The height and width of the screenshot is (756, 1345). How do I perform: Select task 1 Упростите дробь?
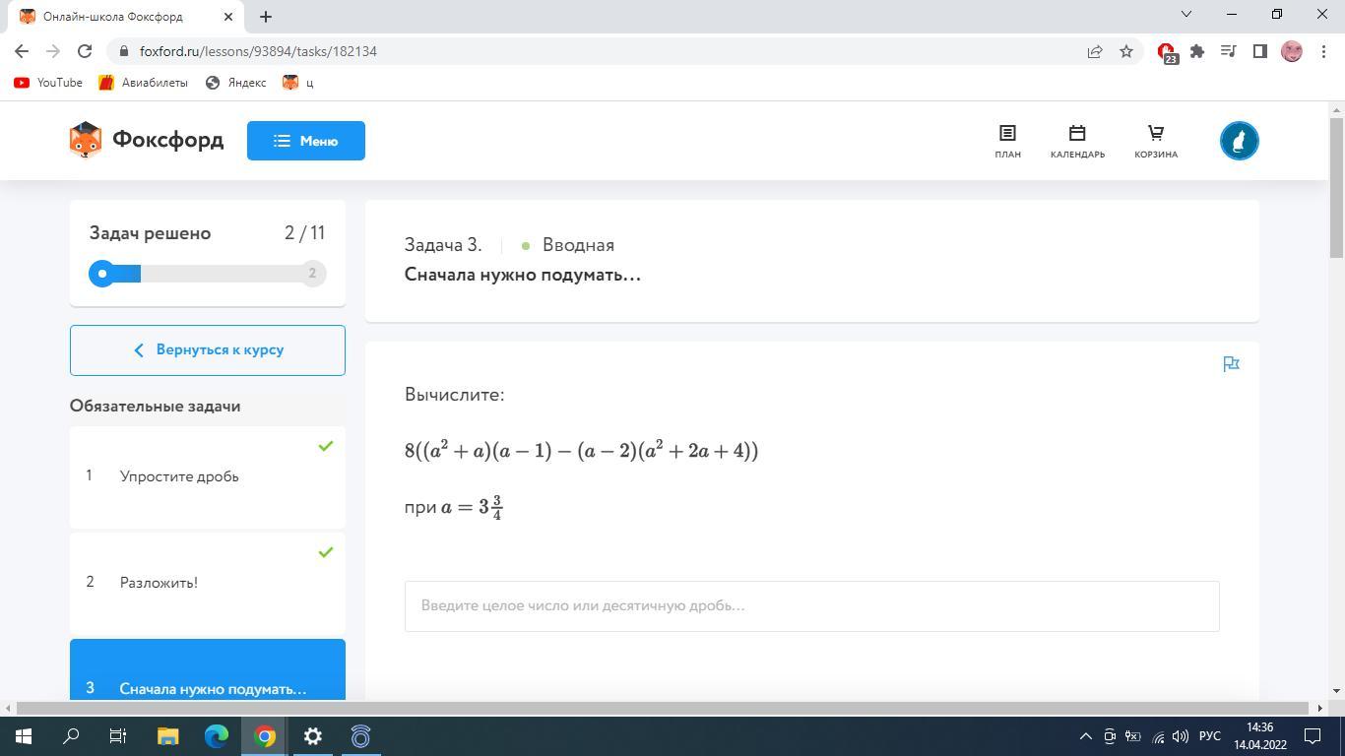click(208, 476)
